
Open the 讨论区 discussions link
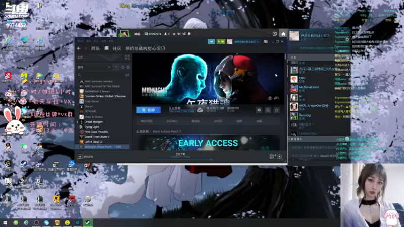point(218,121)
